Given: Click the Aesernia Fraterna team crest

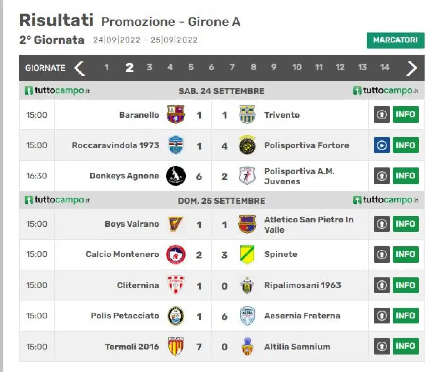Looking at the screenshot, I should (247, 316).
